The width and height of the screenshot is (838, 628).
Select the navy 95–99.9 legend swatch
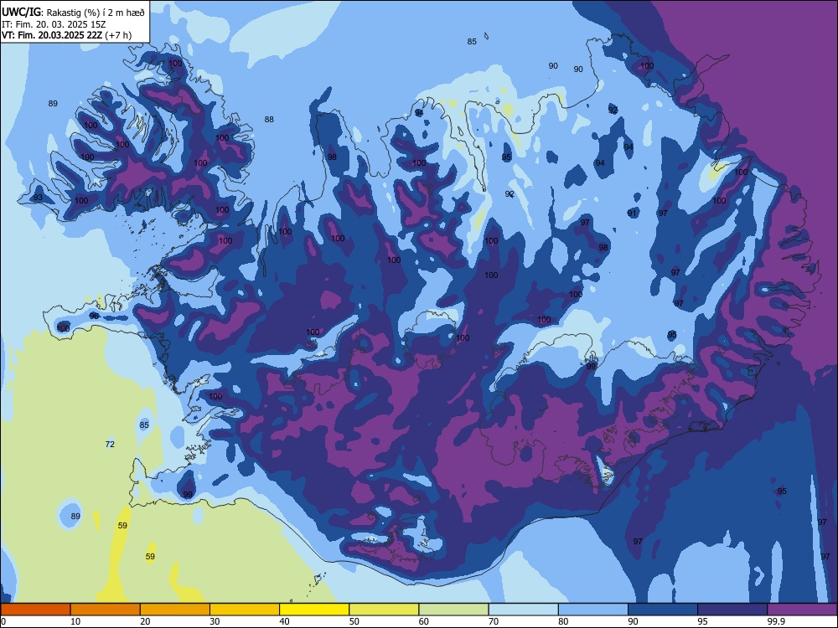point(732,610)
